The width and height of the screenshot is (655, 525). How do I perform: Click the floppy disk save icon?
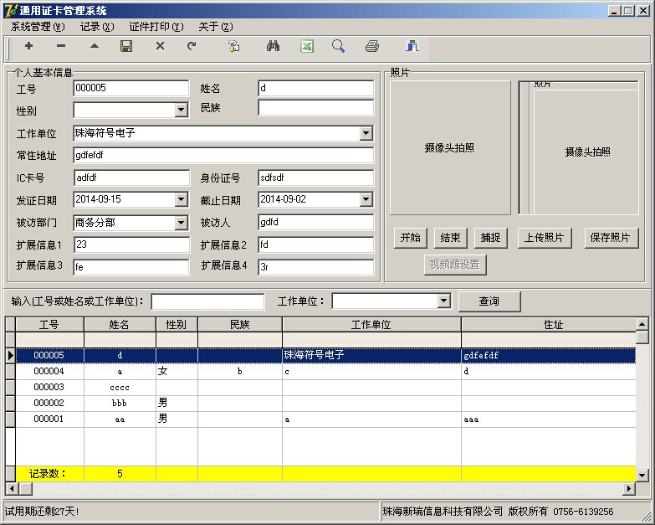point(126,46)
